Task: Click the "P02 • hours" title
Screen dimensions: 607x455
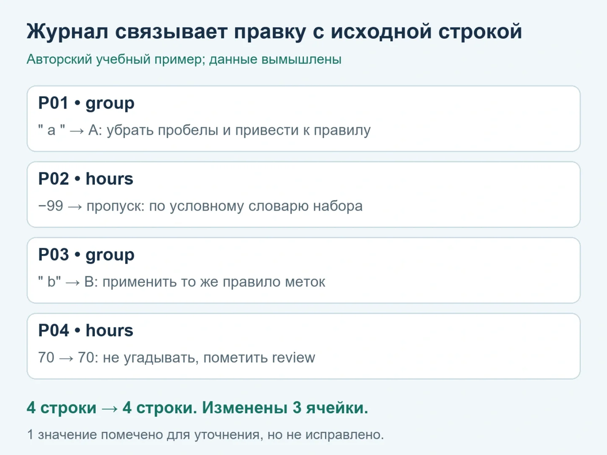Action: (x=86, y=179)
